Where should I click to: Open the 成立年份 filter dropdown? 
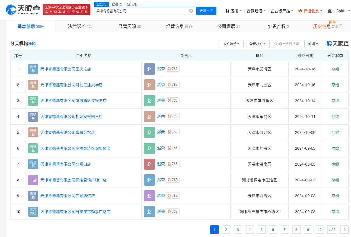tap(231, 44)
